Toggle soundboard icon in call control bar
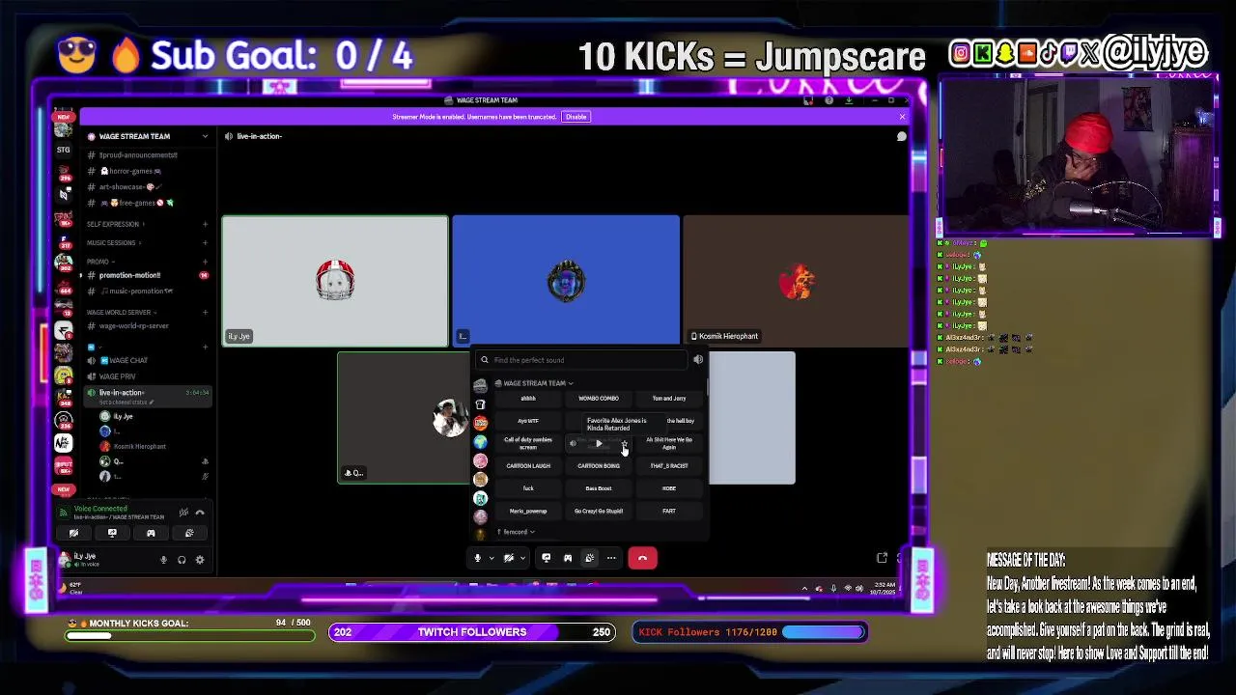Screen dimensions: 1236x695 pyautogui.click(x=589, y=558)
